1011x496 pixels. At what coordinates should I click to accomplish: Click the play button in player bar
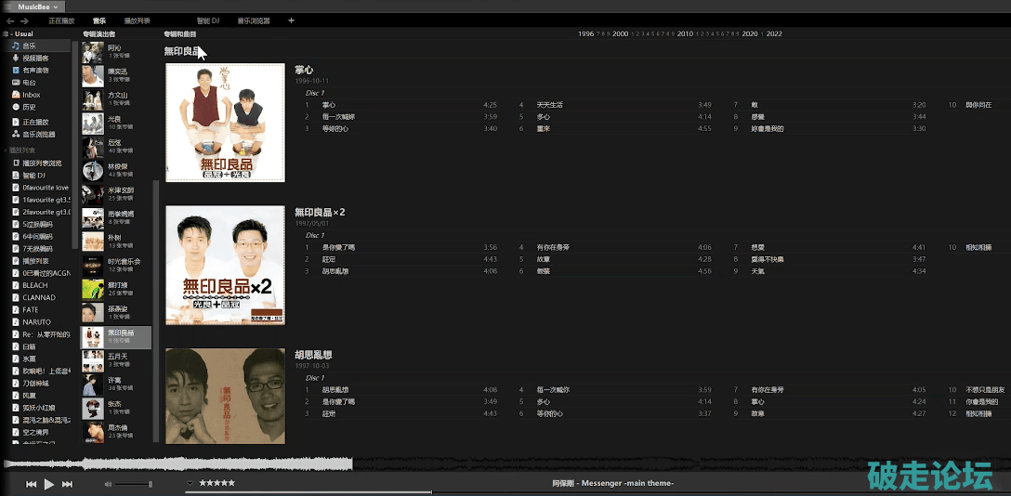pos(49,484)
